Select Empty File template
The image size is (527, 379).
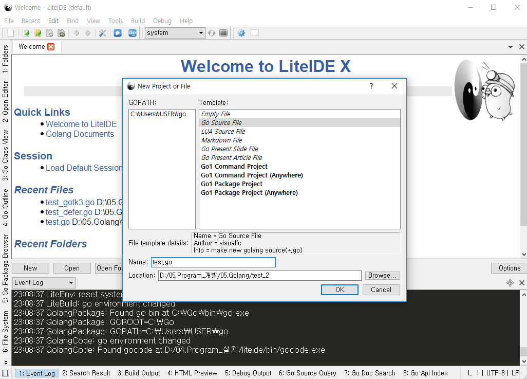click(299, 114)
